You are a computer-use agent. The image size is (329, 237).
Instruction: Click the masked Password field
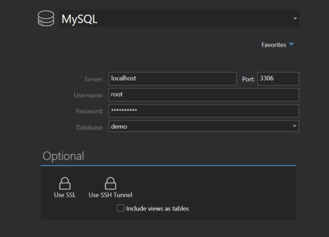(203, 111)
